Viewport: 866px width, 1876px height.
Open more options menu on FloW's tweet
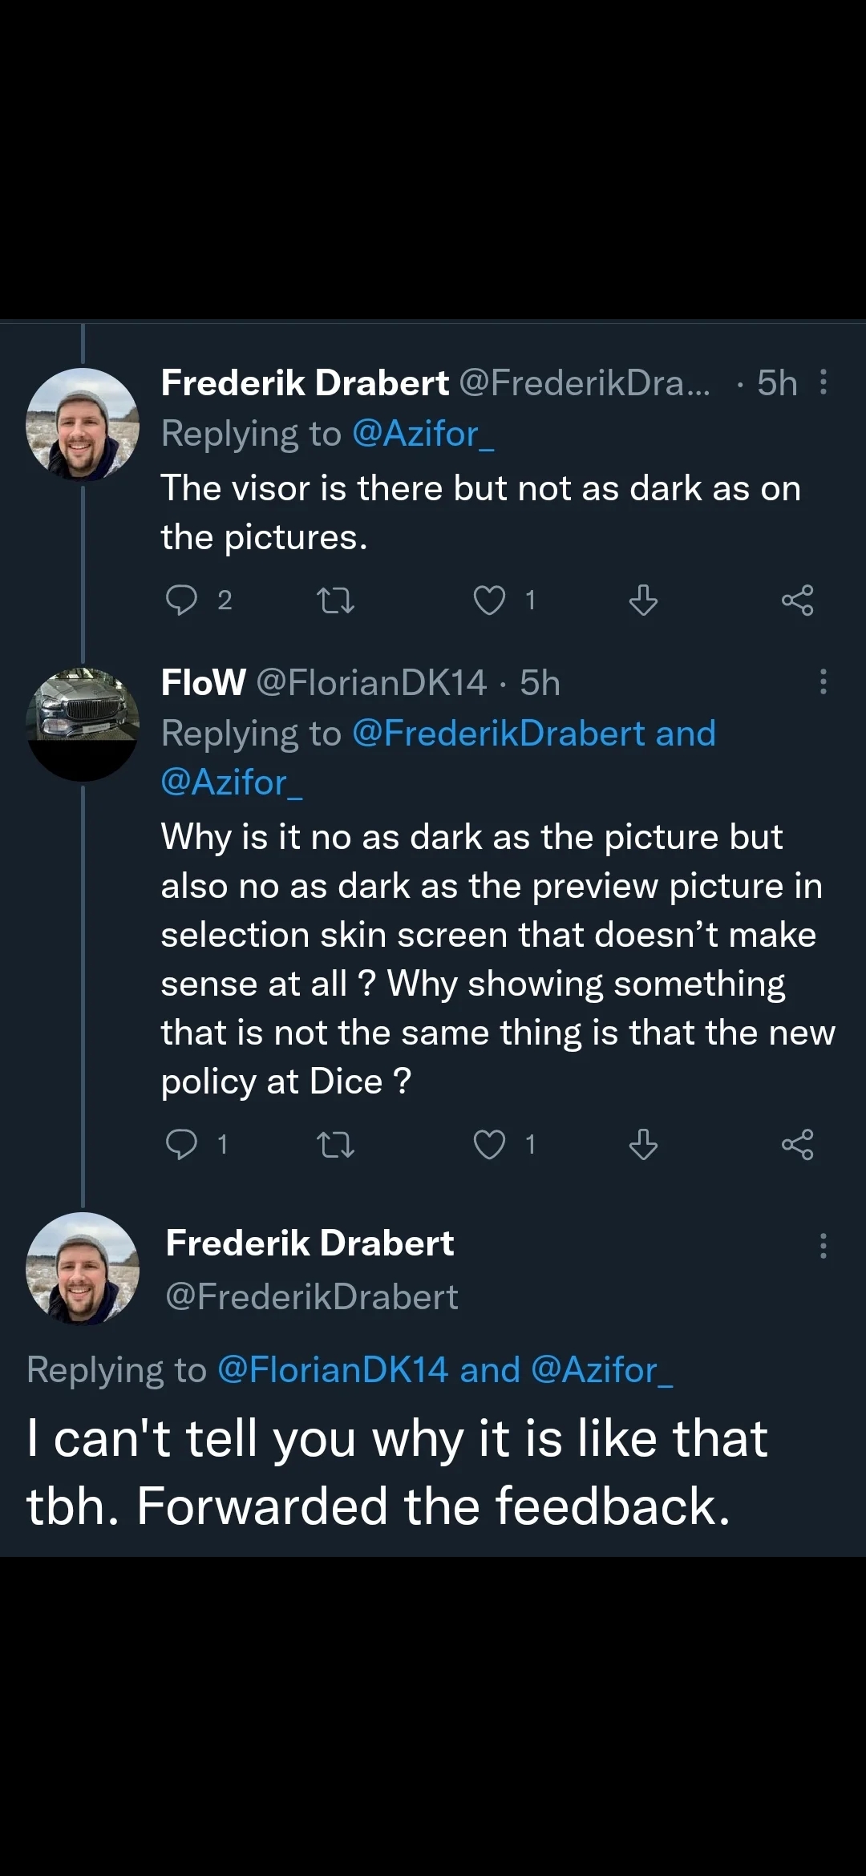pos(823,682)
